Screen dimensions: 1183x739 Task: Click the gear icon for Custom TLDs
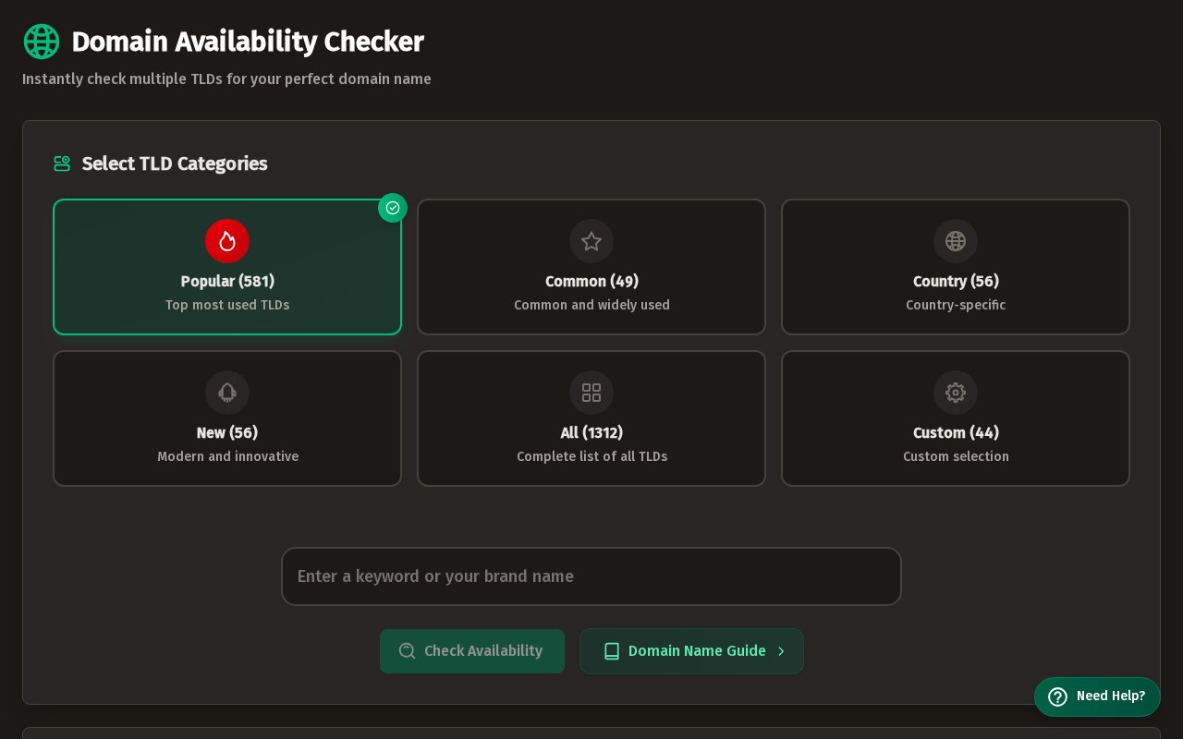click(956, 393)
